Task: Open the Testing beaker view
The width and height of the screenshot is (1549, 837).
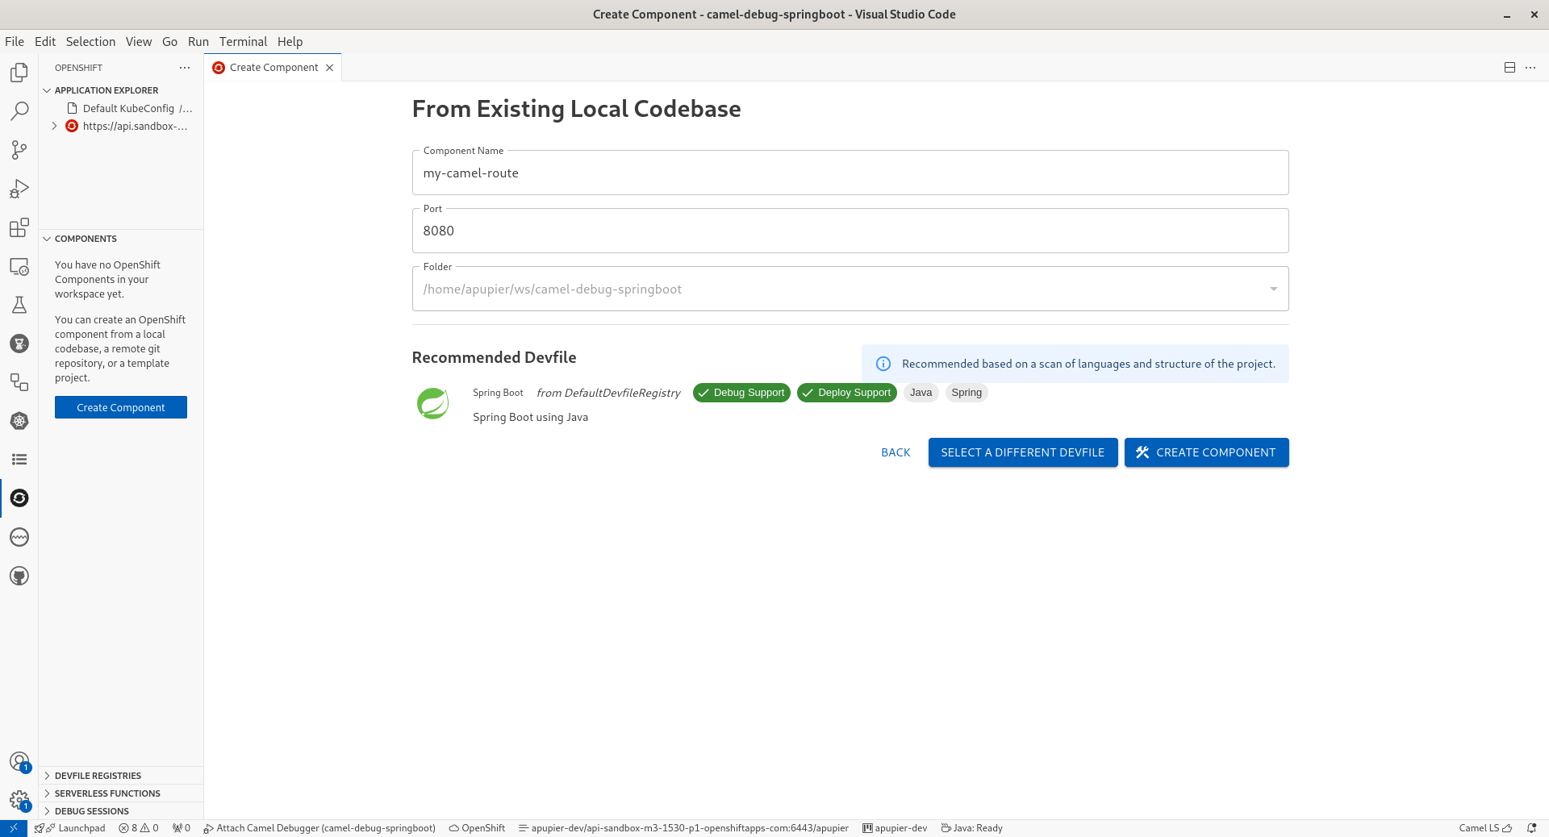Action: point(19,305)
